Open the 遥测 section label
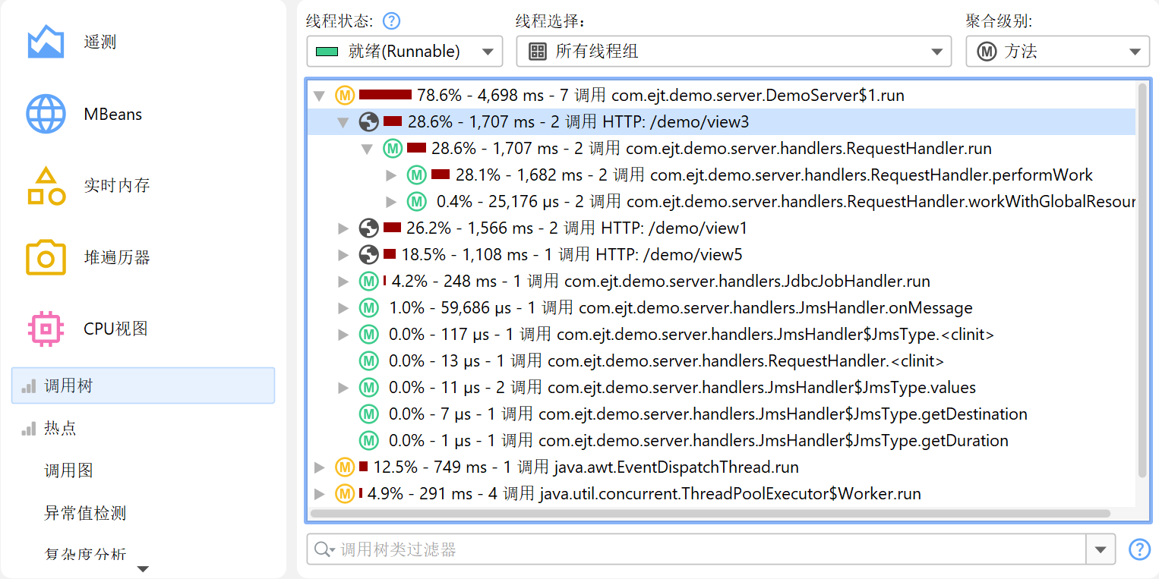The width and height of the screenshot is (1159, 579). coord(100,42)
